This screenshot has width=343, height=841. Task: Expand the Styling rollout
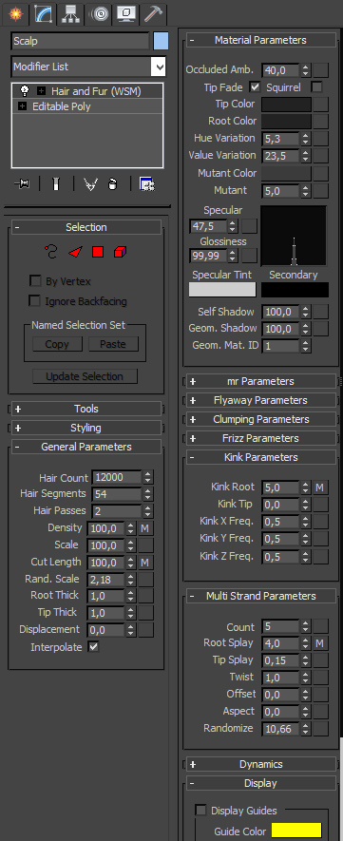click(x=86, y=428)
